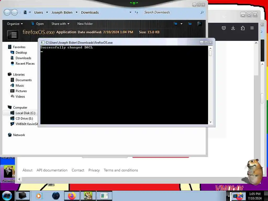Click the console app taskbar button
268x201 pixels.
point(104,196)
